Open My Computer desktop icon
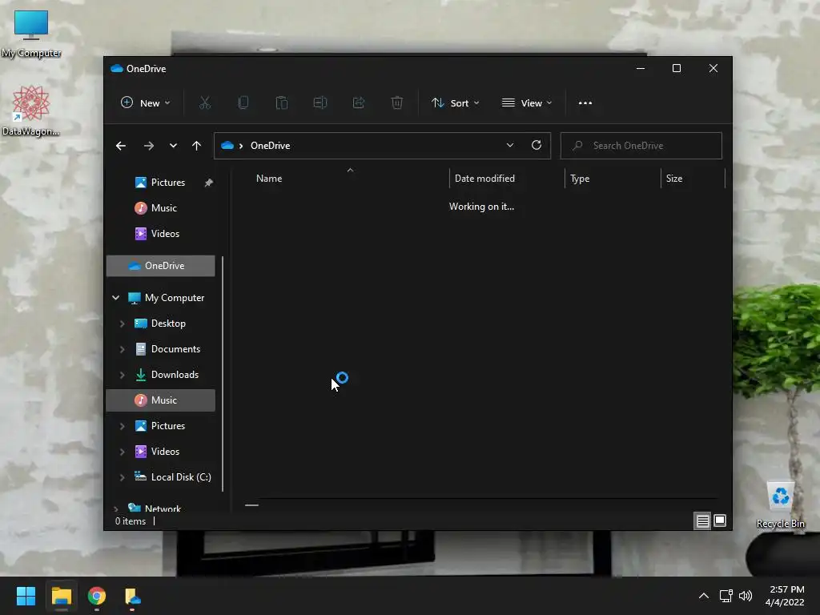The height and width of the screenshot is (615, 820). pos(31,34)
